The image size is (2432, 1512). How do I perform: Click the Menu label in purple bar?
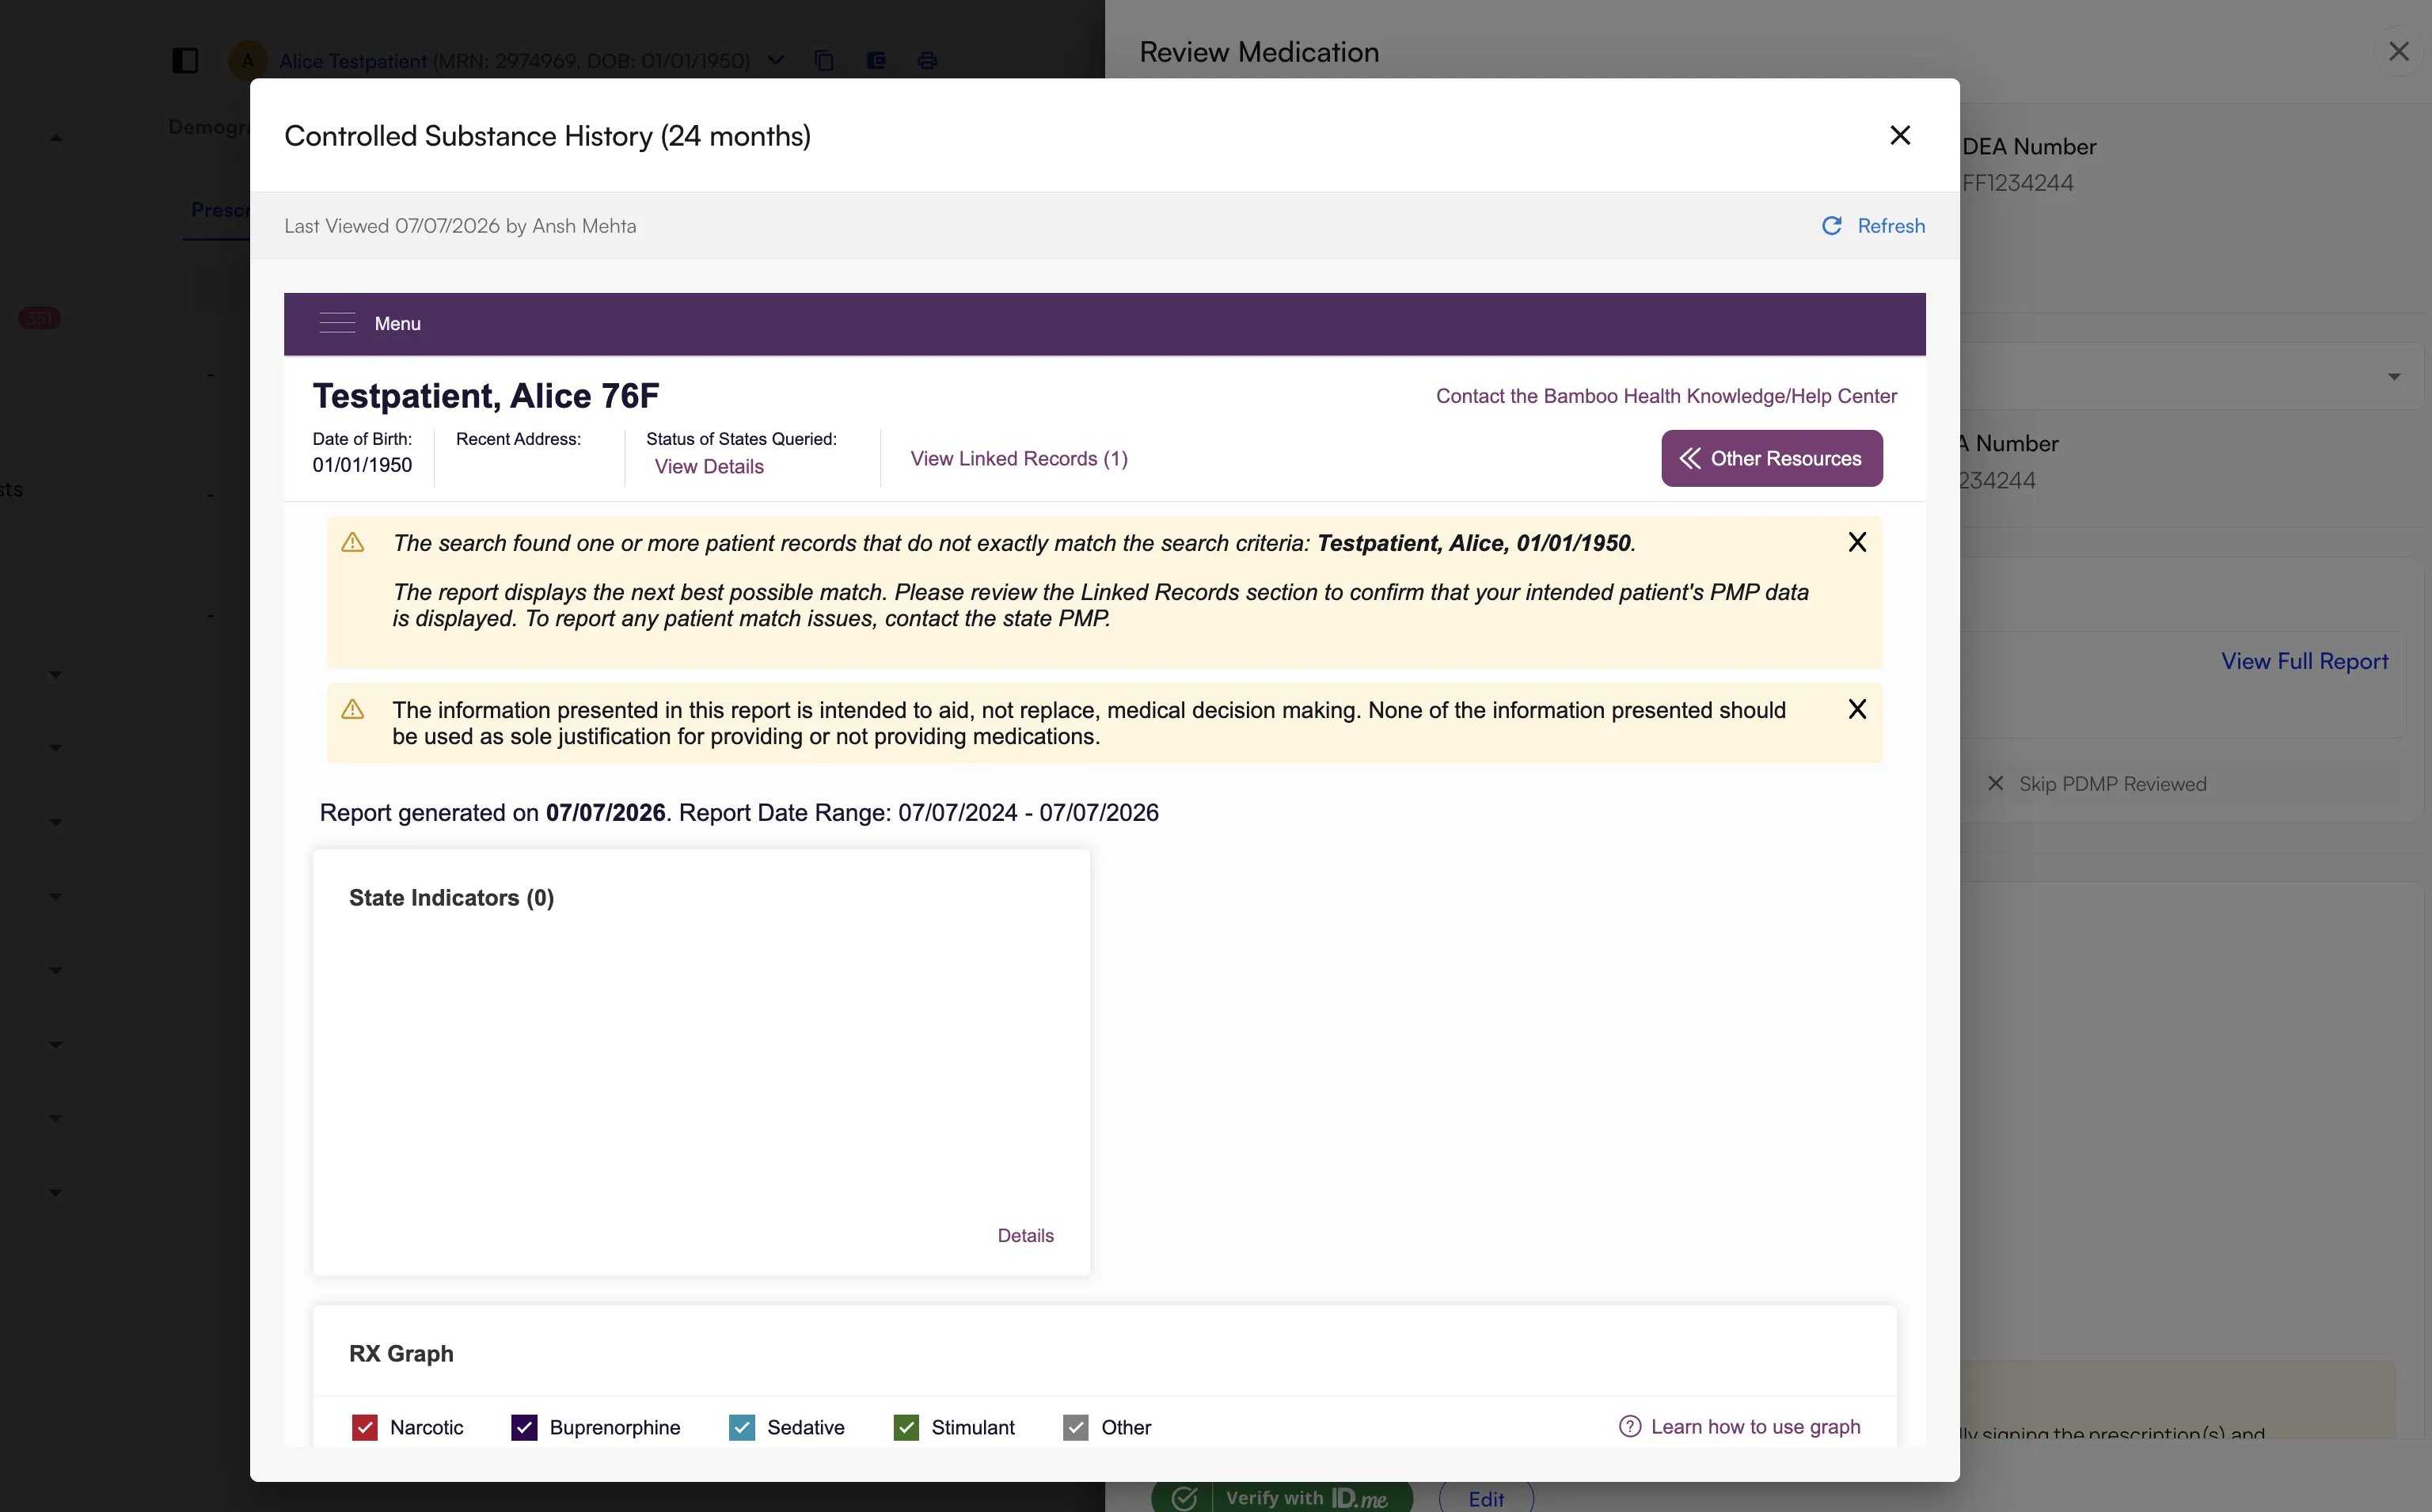[397, 323]
